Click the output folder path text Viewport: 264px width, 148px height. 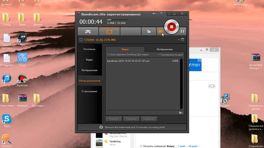128,55
